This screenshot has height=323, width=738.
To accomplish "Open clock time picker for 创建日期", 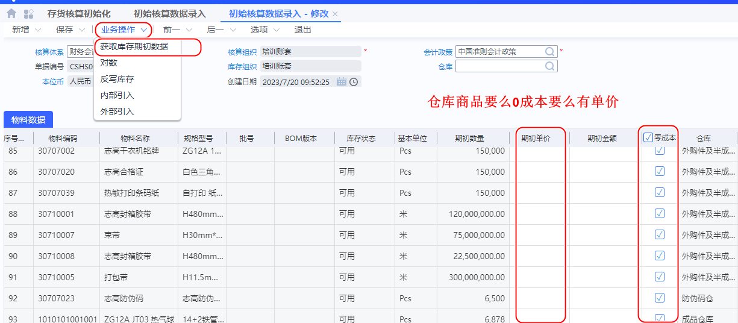I will [354, 82].
